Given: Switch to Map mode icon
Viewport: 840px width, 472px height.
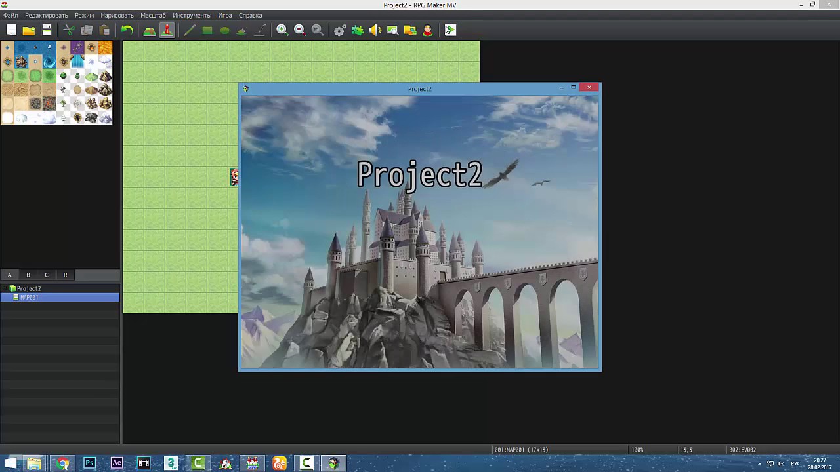Looking at the screenshot, I should [x=149, y=30].
